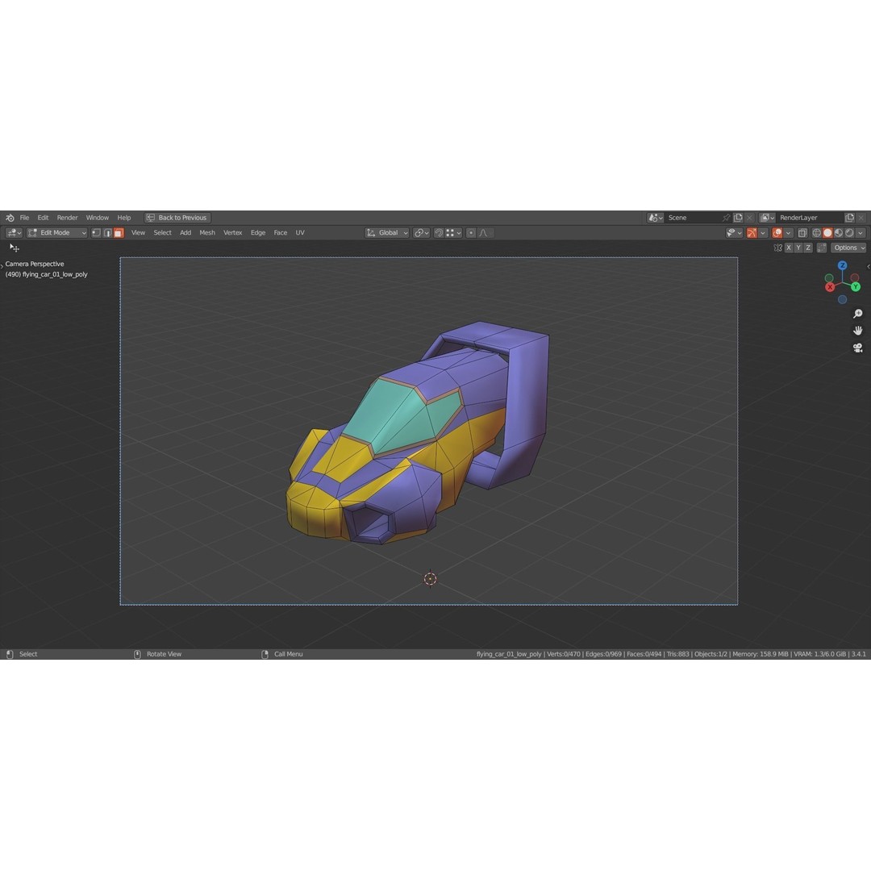Select edge select mode icon
871x871 pixels.
(x=106, y=232)
